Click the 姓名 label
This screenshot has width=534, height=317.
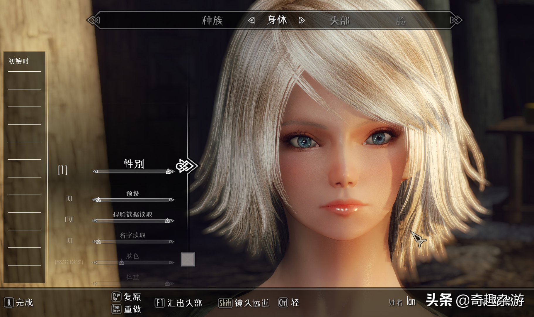(x=396, y=303)
